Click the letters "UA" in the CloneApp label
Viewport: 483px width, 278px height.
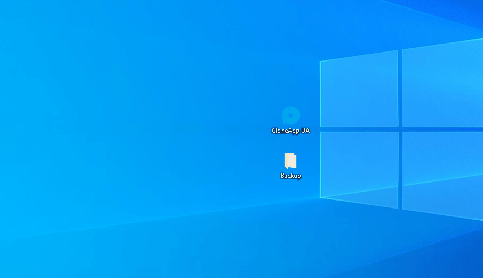click(x=305, y=131)
